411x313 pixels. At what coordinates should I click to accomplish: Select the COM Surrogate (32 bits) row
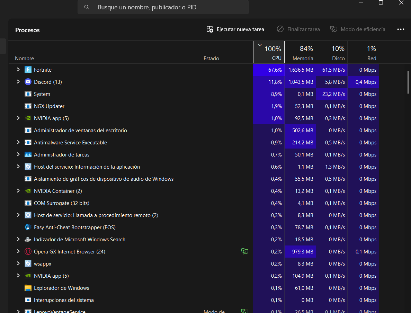194,203
